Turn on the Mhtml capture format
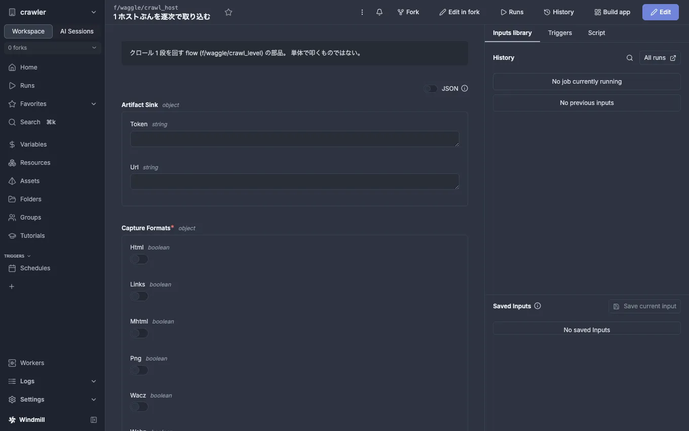The height and width of the screenshot is (431, 689). pyautogui.click(x=139, y=333)
